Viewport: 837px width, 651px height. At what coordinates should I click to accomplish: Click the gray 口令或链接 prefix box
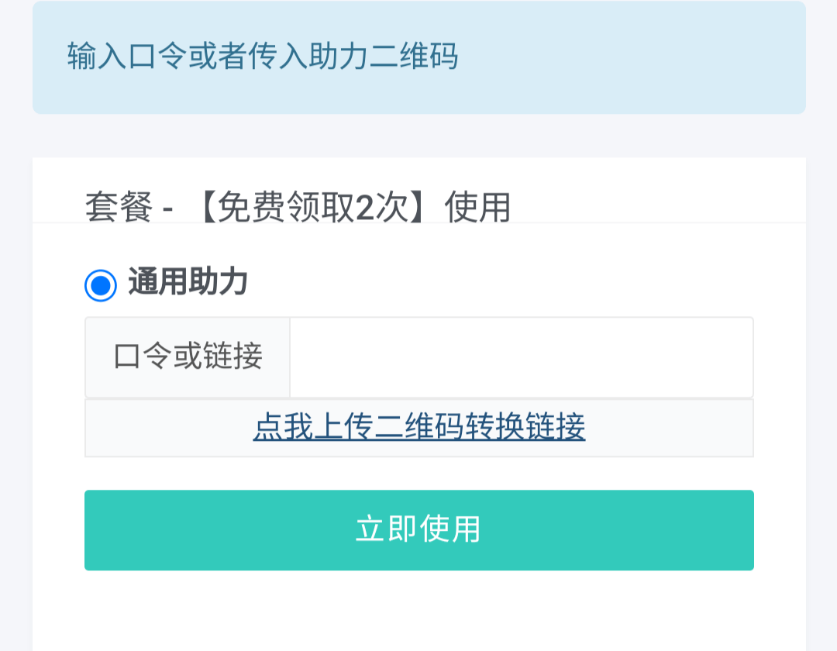tap(188, 357)
